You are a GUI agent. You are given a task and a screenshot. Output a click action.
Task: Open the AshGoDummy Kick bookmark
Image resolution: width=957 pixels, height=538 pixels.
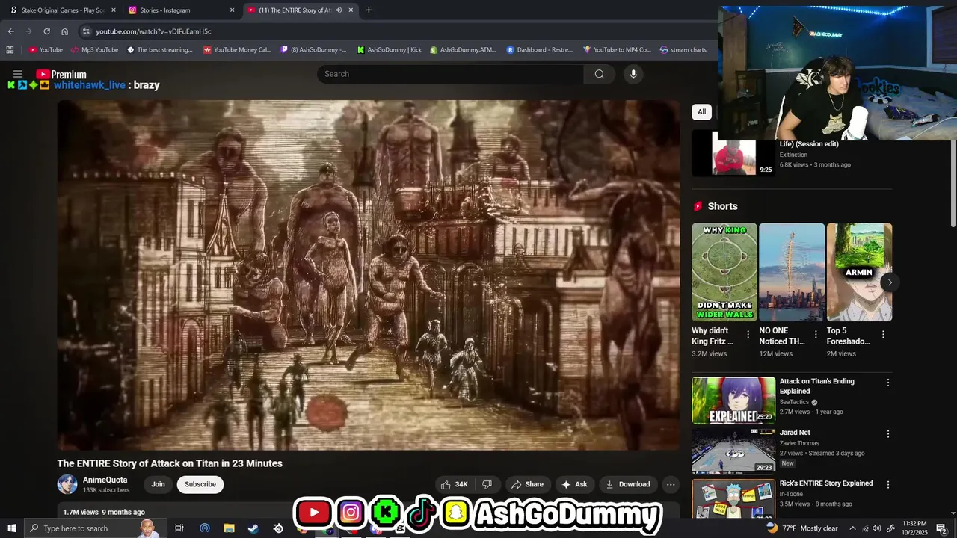tap(389, 50)
